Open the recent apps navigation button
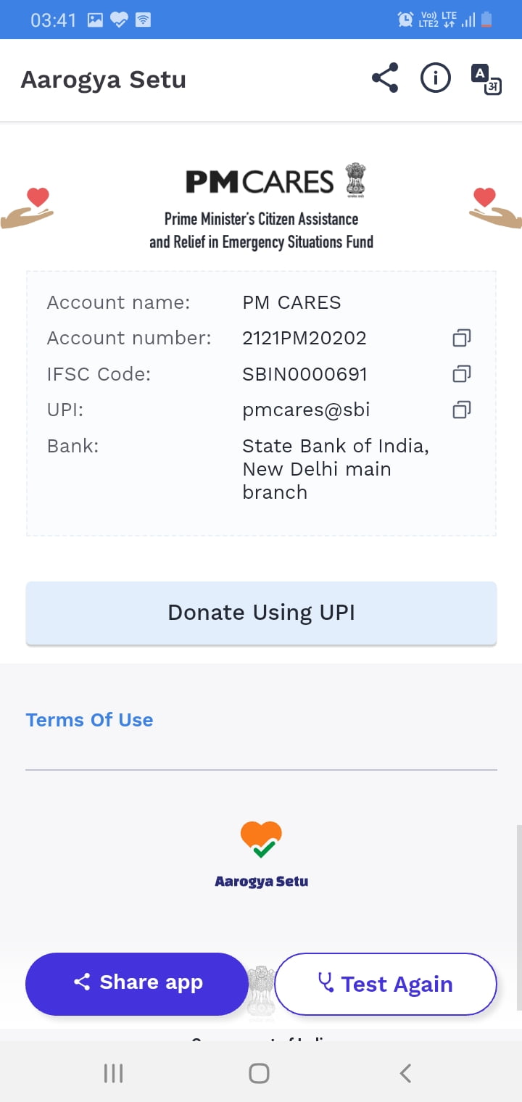522x1102 pixels. [114, 1073]
